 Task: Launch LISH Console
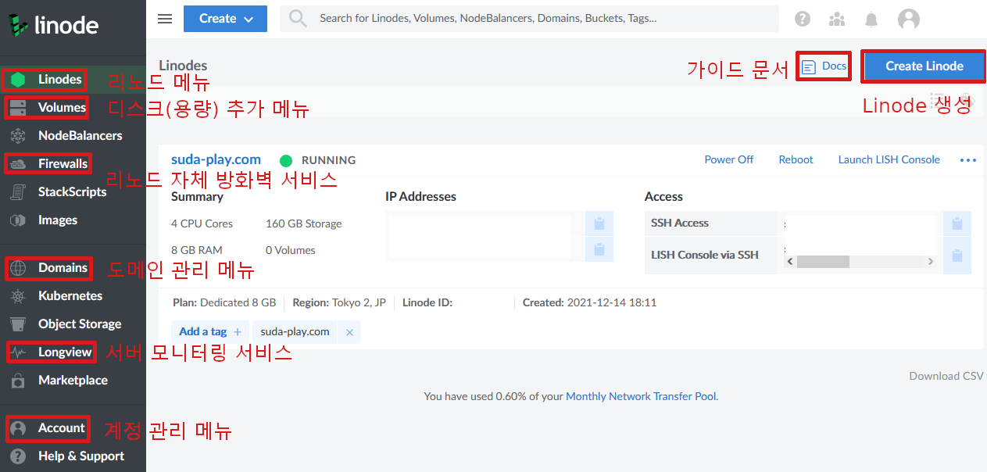click(889, 159)
